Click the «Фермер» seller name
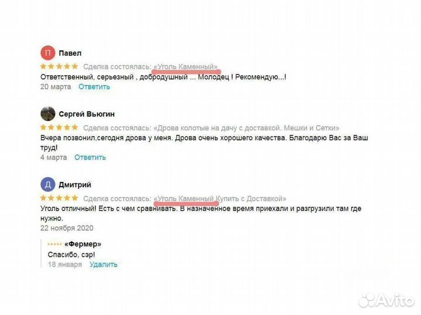The width and height of the screenshot is (421, 315). [x=83, y=244]
